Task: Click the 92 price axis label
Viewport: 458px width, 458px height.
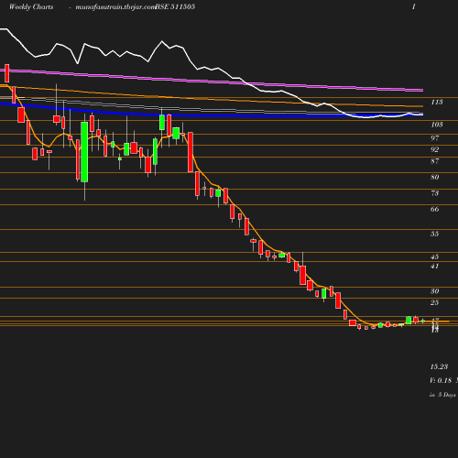Action: (435, 149)
